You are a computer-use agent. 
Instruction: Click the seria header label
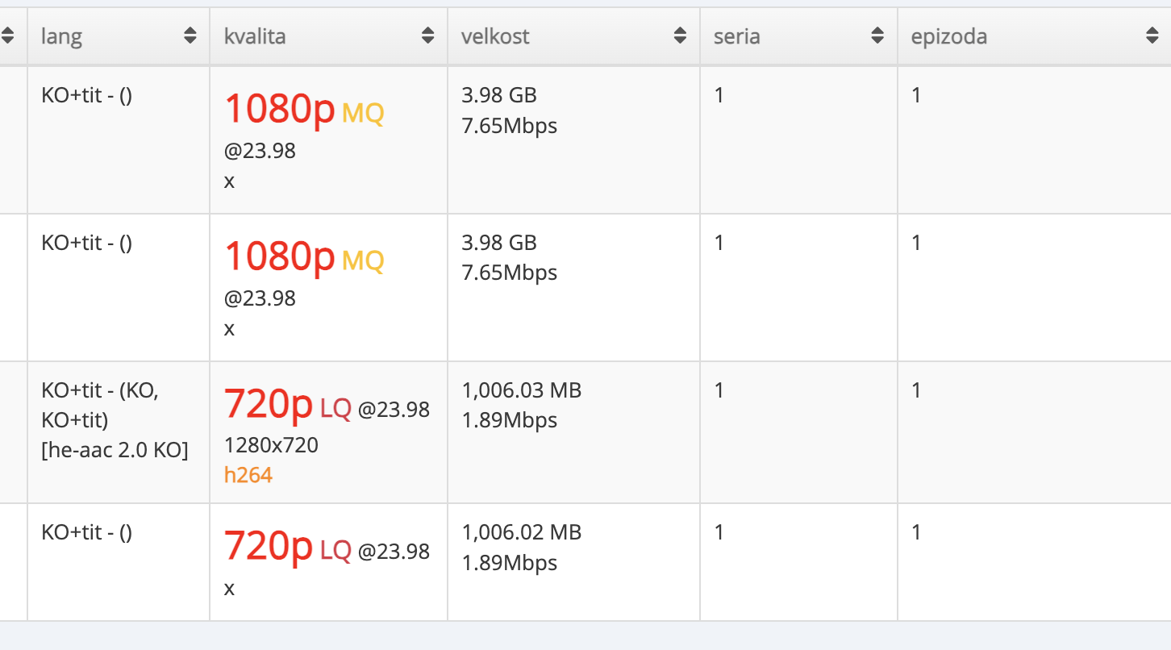click(x=737, y=36)
